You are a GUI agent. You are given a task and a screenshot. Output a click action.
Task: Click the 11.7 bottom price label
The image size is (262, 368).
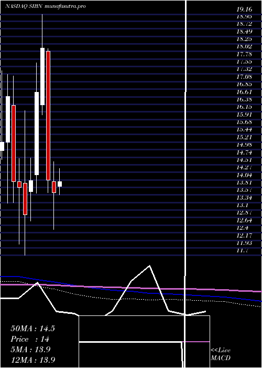242,251
